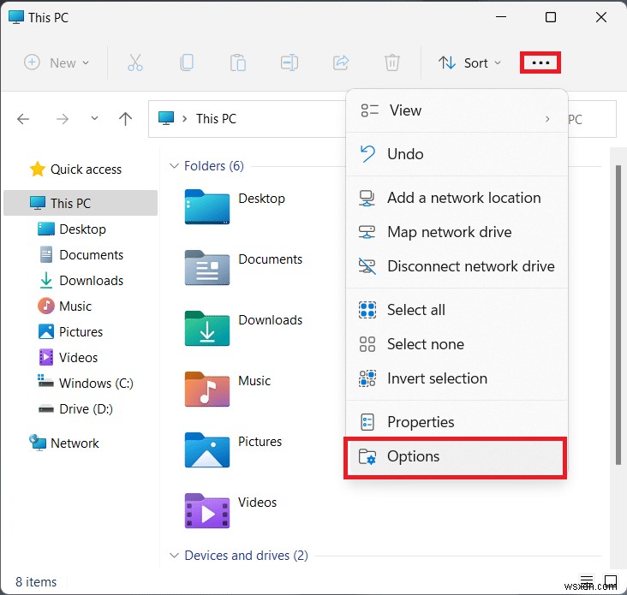Click the Delete trash can icon
The height and width of the screenshot is (595, 627).
392,62
